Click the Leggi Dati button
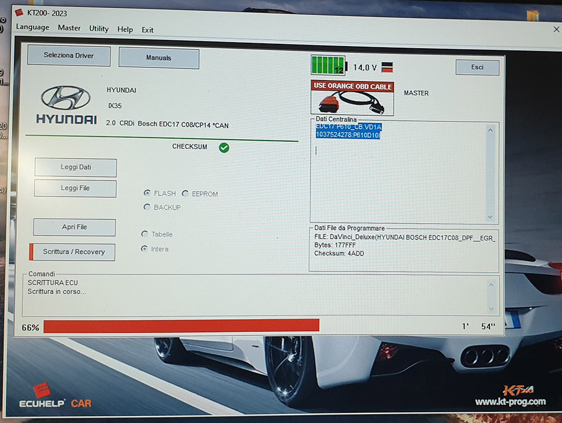562x423 pixels. (76, 167)
